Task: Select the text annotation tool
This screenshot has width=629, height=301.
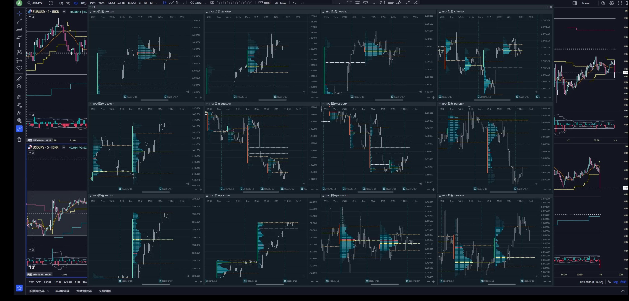Action: coord(19,45)
